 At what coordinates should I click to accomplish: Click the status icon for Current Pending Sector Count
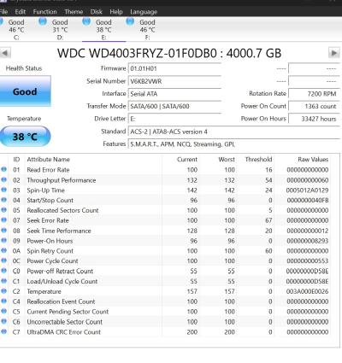(4, 311)
